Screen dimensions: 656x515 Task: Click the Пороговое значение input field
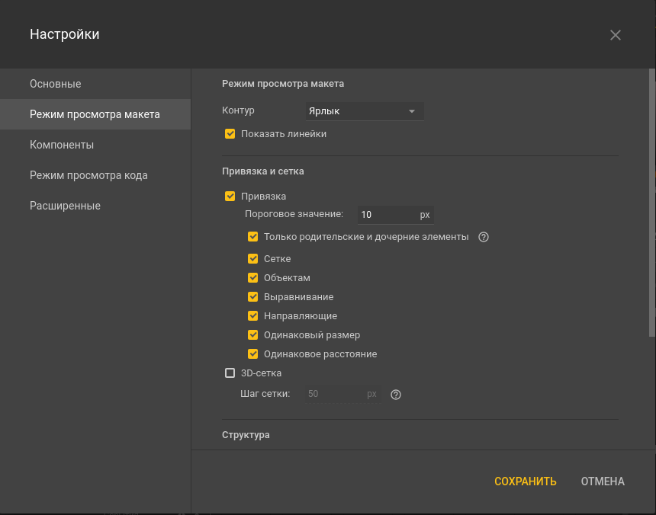[x=386, y=215]
